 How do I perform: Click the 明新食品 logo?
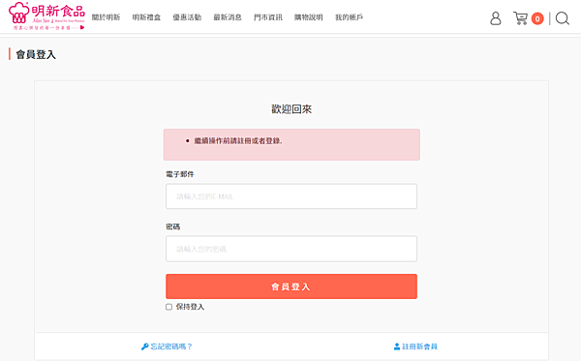pyautogui.click(x=46, y=16)
